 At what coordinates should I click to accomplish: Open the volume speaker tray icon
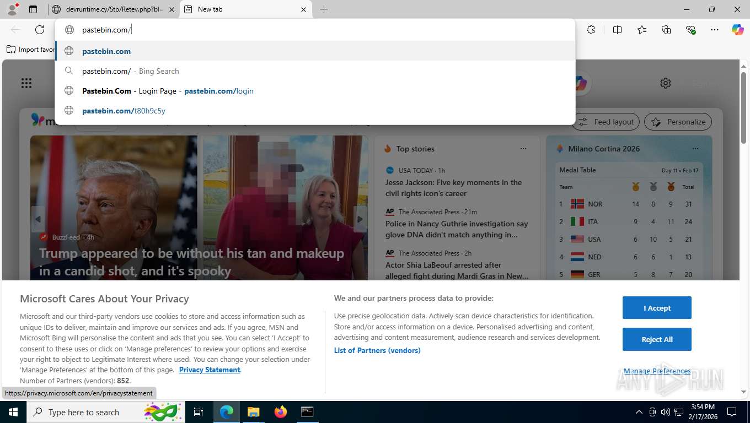[666, 412]
